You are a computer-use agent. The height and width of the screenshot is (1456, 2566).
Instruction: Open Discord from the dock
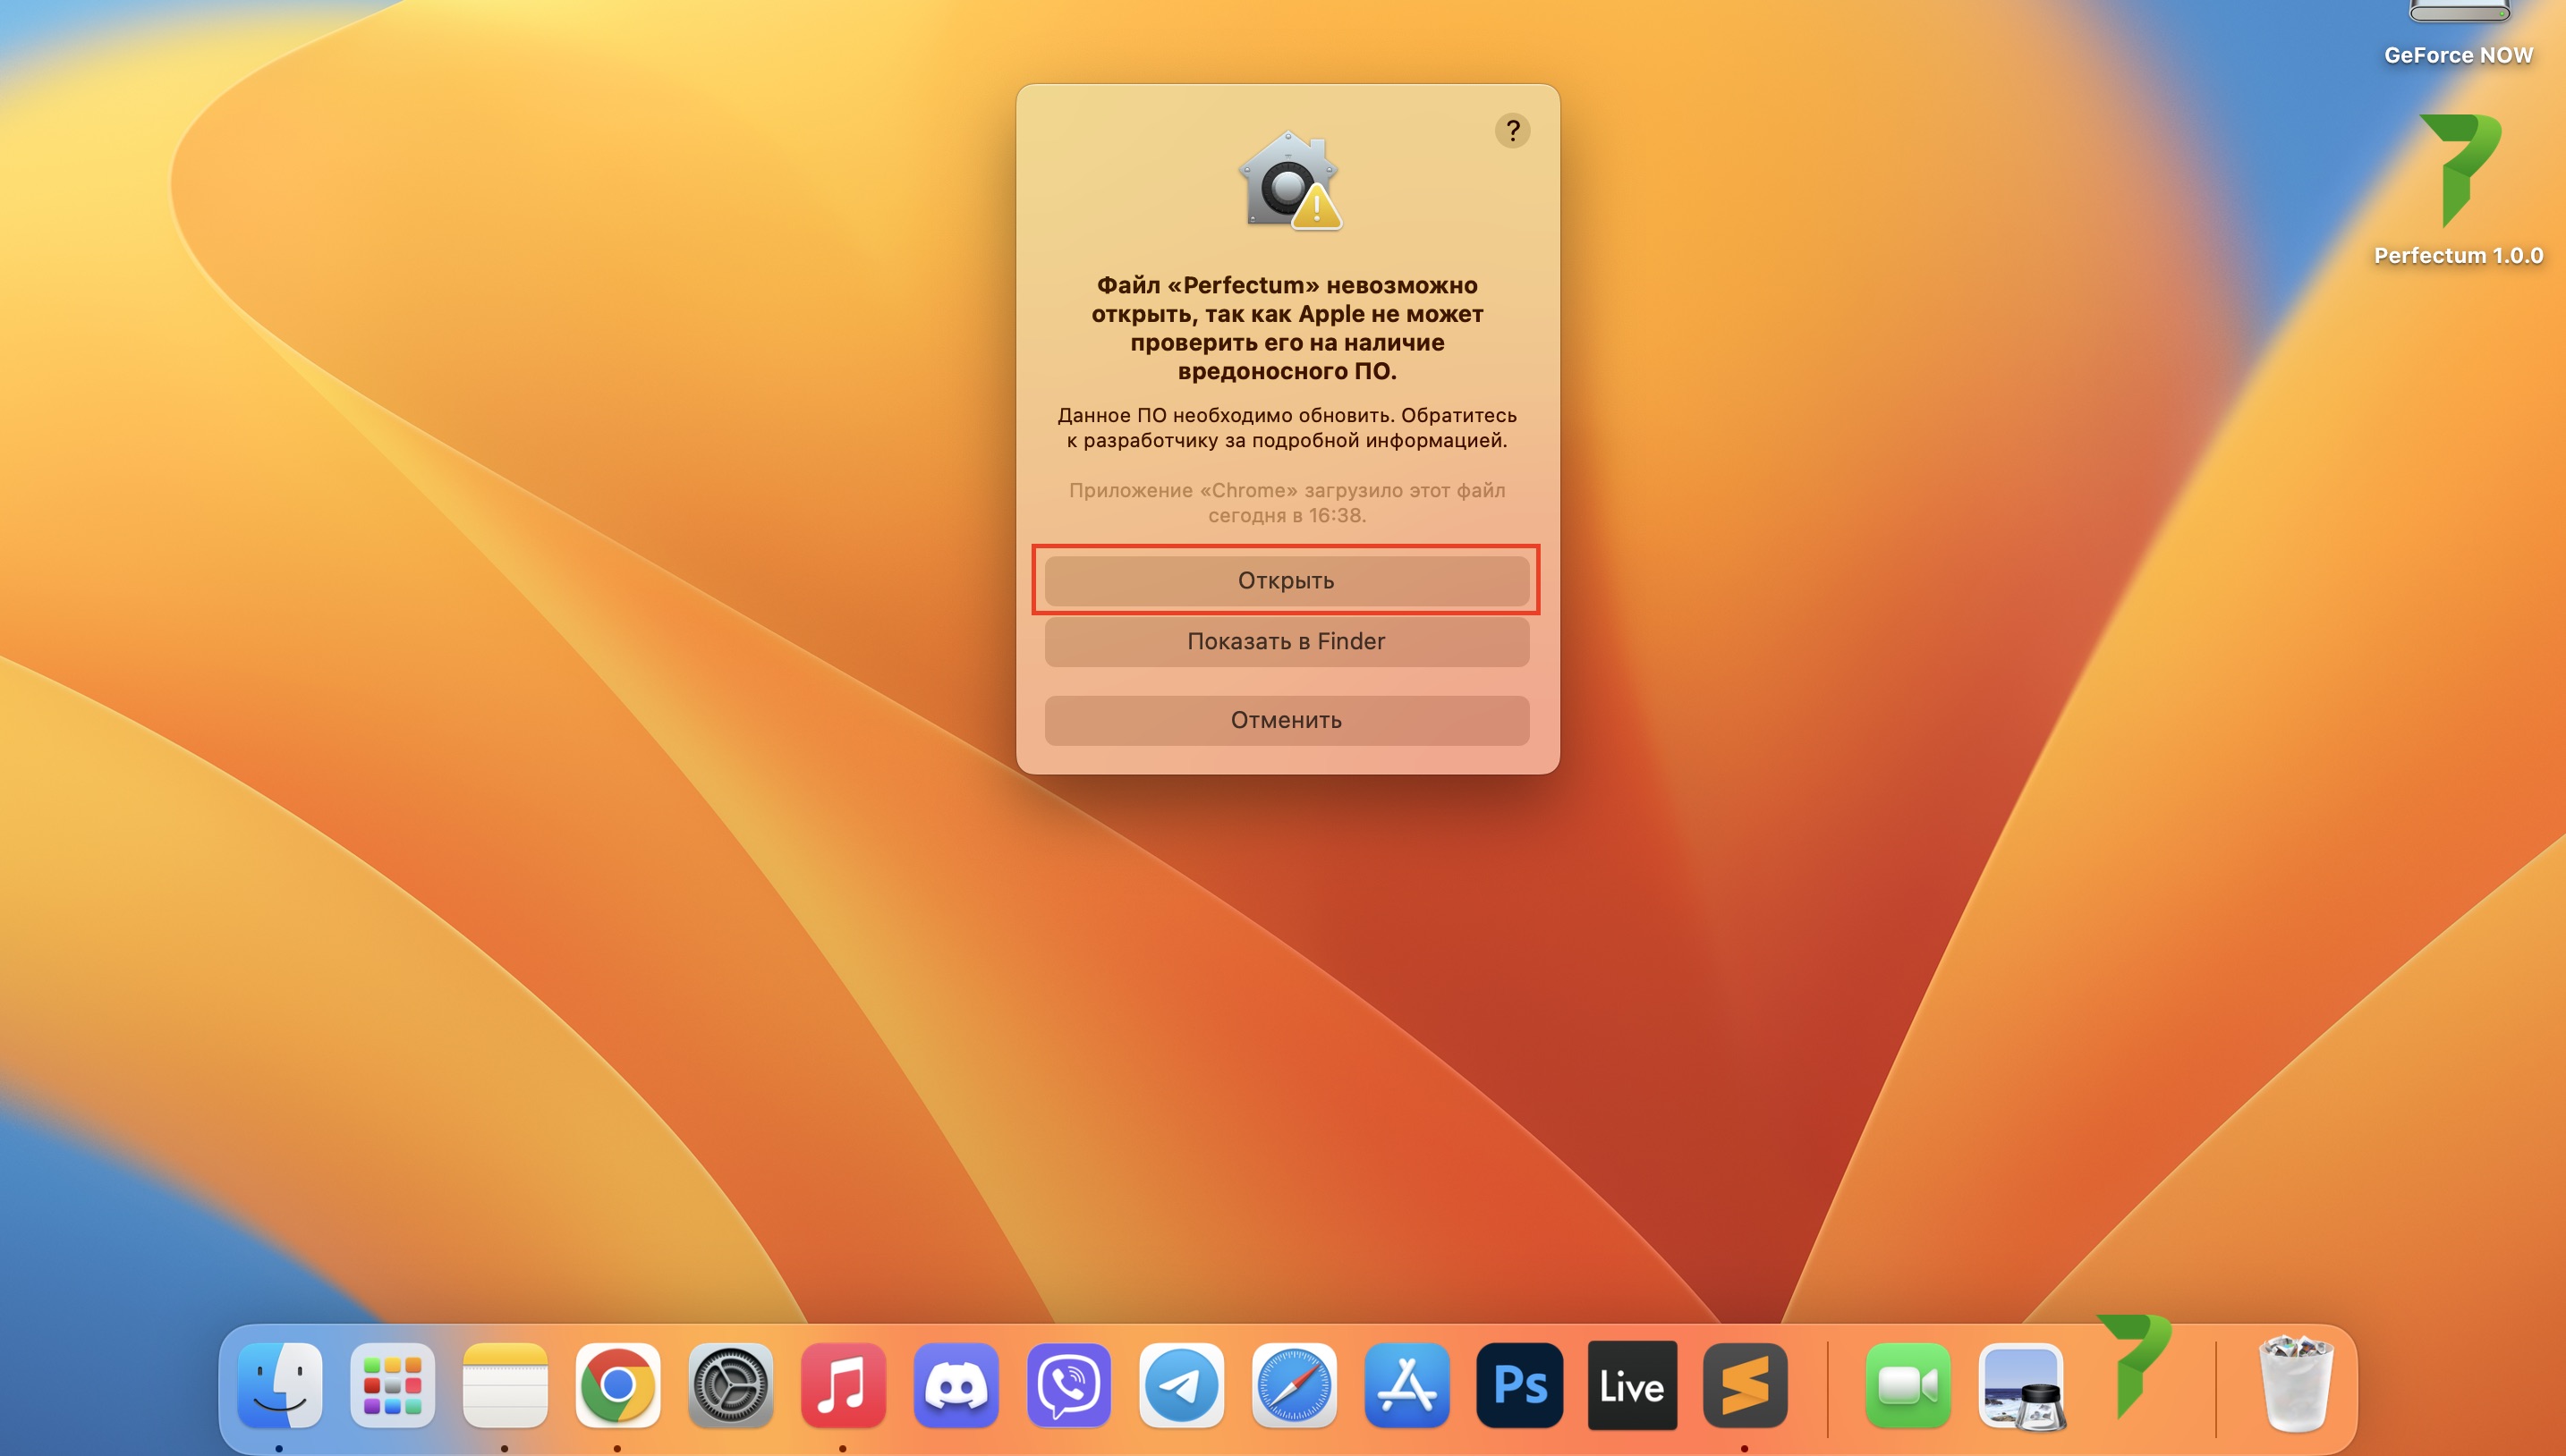click(x=956, y=1386)
